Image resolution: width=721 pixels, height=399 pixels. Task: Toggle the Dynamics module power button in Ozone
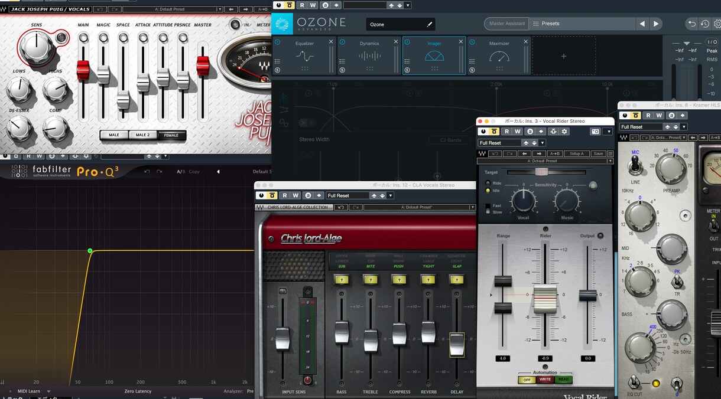point(343,42)
